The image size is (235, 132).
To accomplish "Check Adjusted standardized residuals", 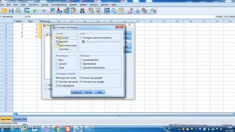I will pyautogui.click(x=81, y=68).
